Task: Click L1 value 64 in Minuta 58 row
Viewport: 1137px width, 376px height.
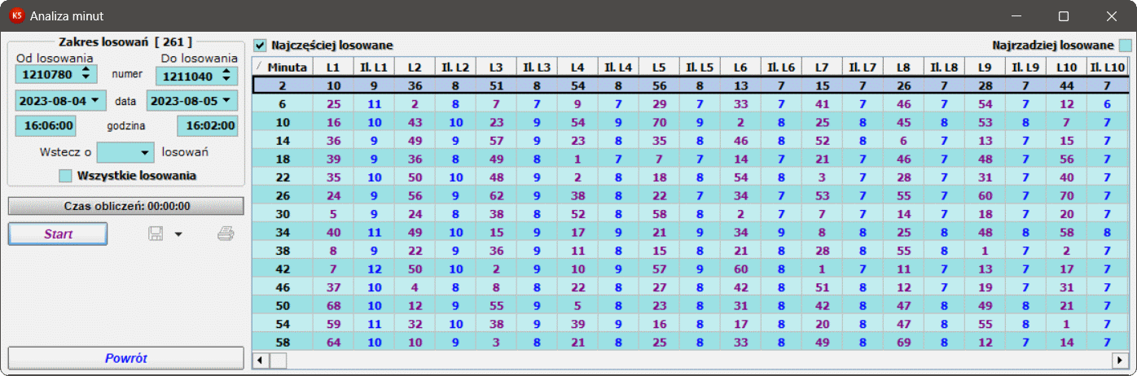Action: pyautogui.click(x=333, y=342)
